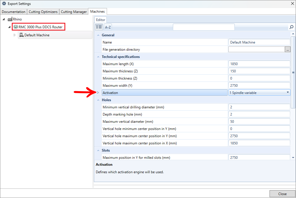The height and width of the screenshot is (198, 296).
Task: Click the Export Settings gear icon
Action: tap(4, 4)
